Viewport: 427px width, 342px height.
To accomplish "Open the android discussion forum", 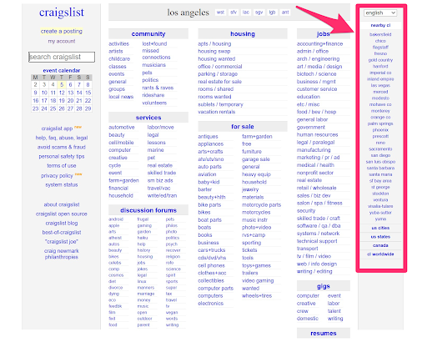I will click(116, 219).
